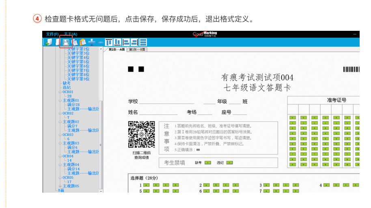Viewport: 371px width, 208px height.
Task: Click the minus zoom-out toolbar icon
Action: pyautogui.click(x=100, y=42)
